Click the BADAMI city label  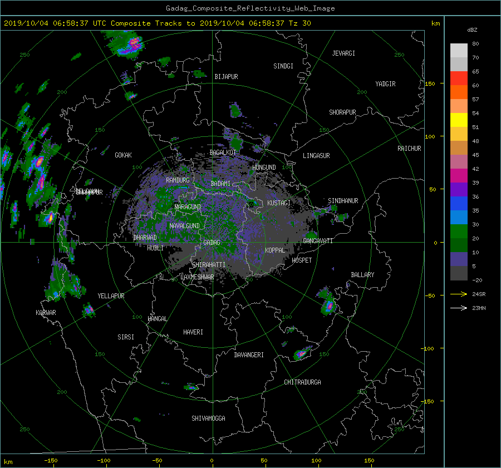[x=220, y=184]
